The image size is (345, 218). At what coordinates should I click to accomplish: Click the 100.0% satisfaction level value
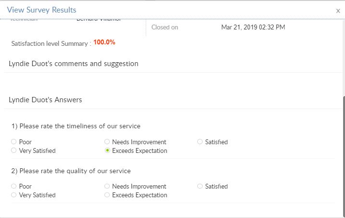104,42
